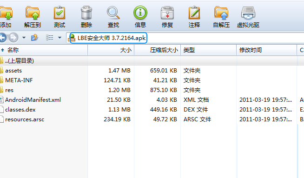
Task: Go forward with the right arrow button
Action: tap(13, 38)
